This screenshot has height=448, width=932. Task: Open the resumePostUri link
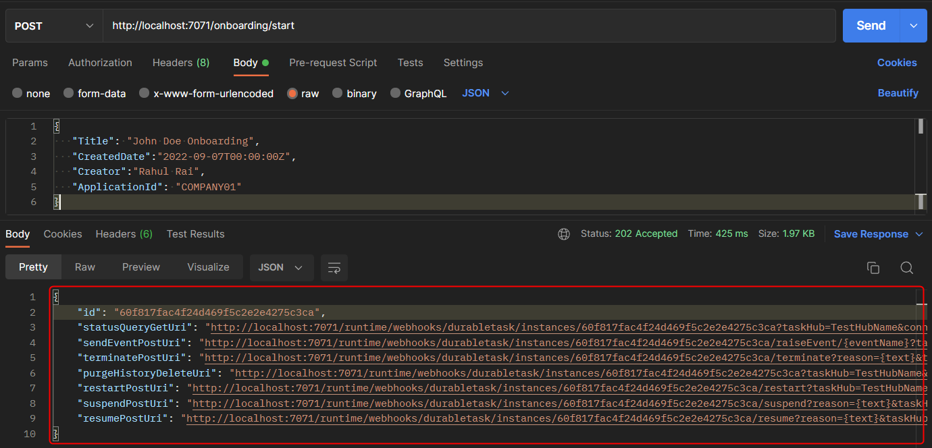[556, 419]
